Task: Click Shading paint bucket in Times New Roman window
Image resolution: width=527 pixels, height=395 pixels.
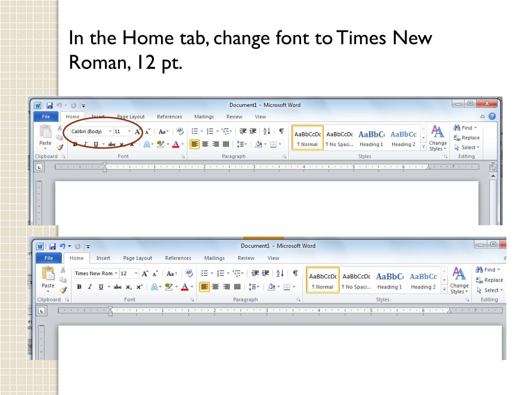Action: (271, 287)
